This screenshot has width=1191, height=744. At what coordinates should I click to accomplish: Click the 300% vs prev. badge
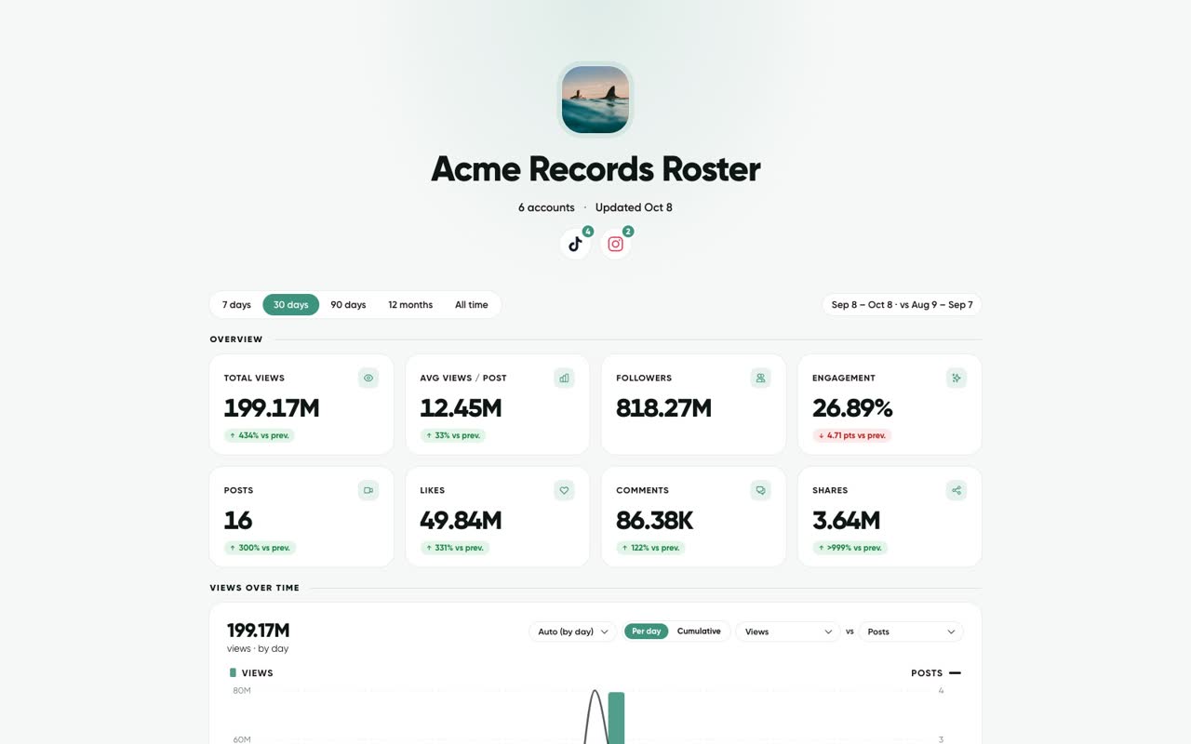(260, 548)
